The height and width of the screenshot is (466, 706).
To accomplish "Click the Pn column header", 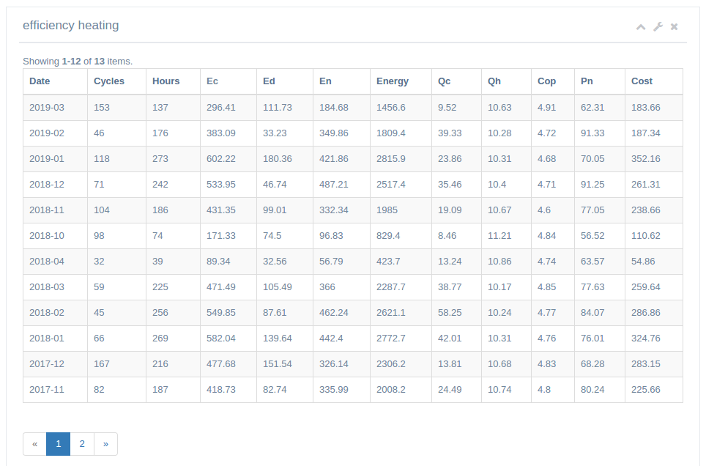I will 587,81.
